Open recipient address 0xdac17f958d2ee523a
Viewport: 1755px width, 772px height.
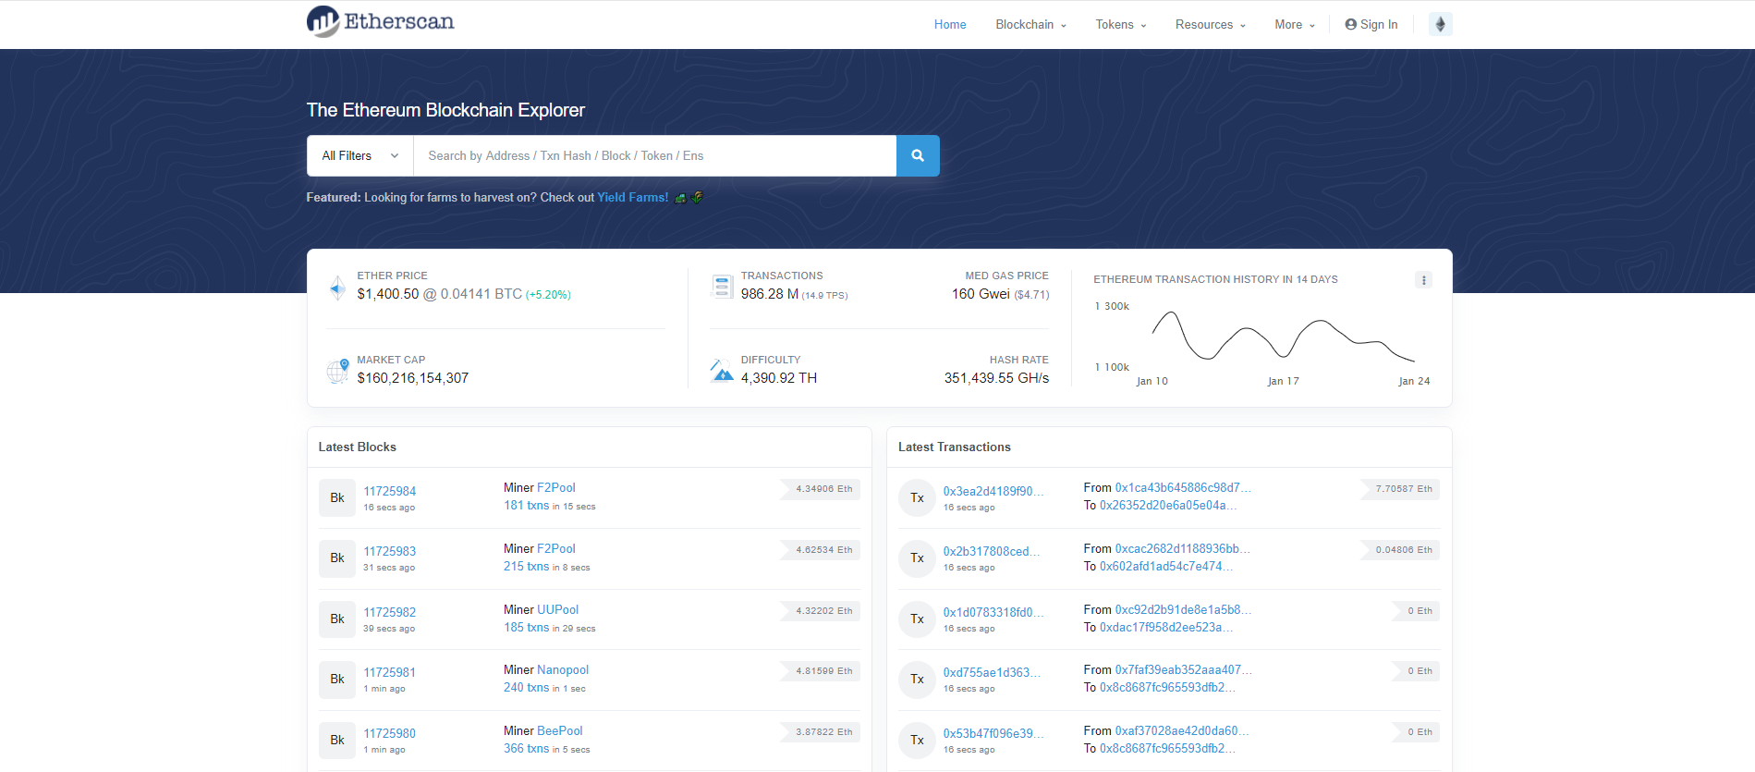pos(1166,627)
